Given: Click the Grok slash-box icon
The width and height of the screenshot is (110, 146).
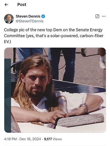Looking at the screenshot, I should (x=97, y=16).
